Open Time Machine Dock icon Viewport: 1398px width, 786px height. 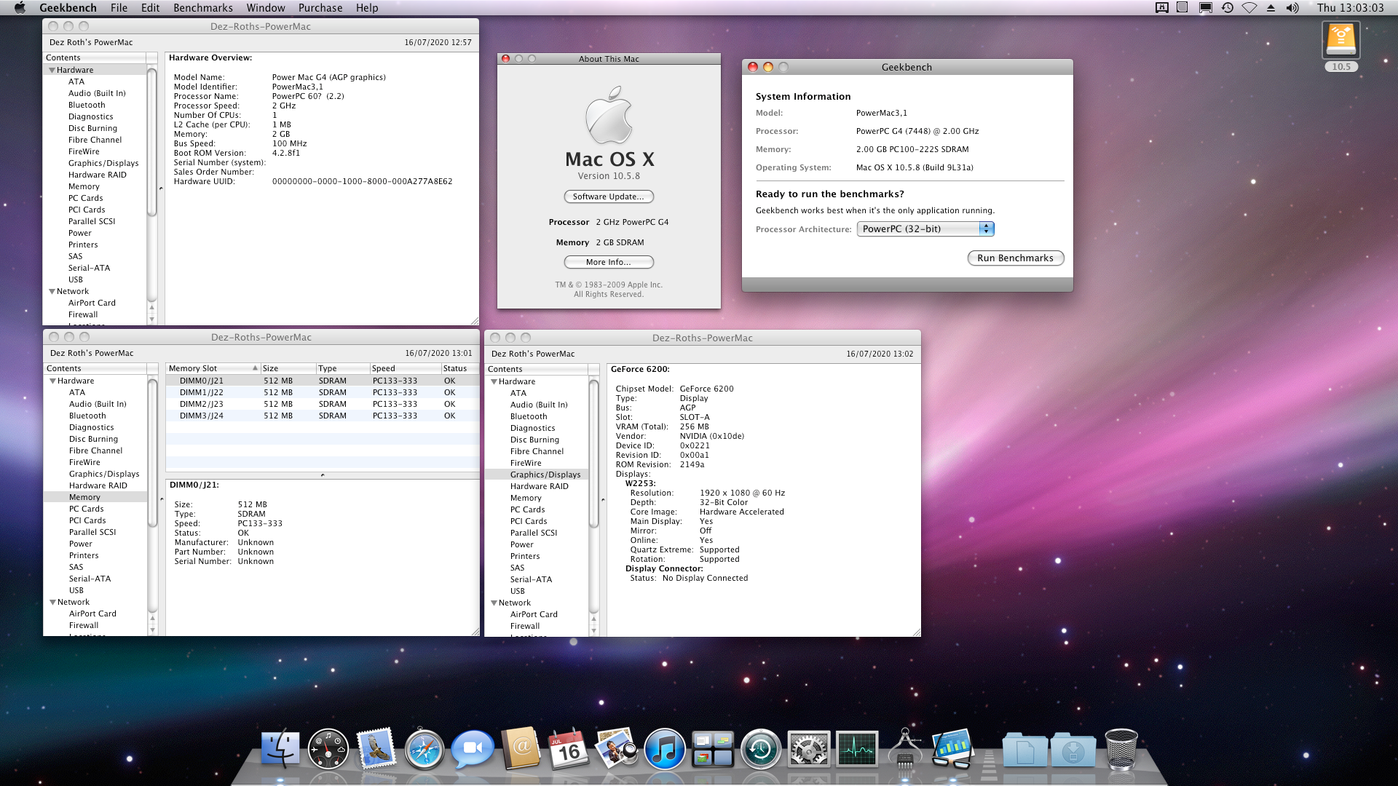(x=760, y=749)
